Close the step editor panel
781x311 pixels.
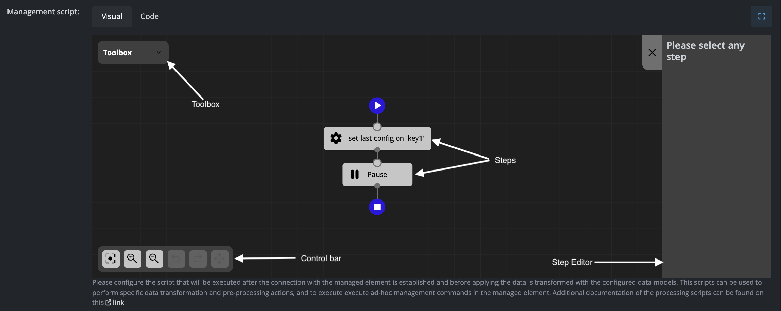pyautogui.click(x=652, y=53)
